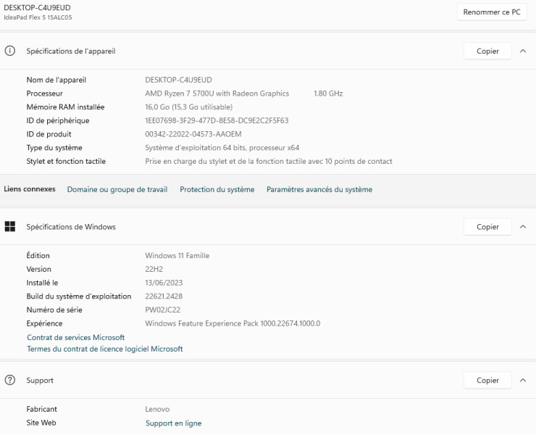536x435 pixels.
Task: Click the Support section heading
Action: click(40, 380)
